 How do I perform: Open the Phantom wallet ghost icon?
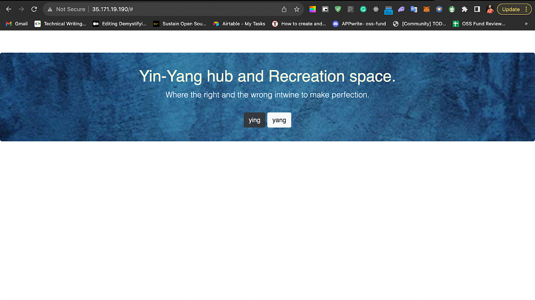click(401, 9)
